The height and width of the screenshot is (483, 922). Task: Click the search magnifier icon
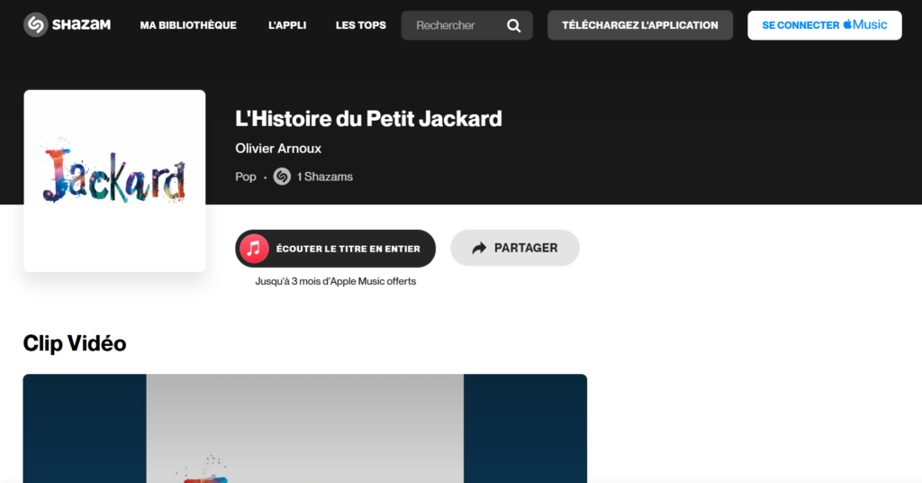(x=514, y=26)
